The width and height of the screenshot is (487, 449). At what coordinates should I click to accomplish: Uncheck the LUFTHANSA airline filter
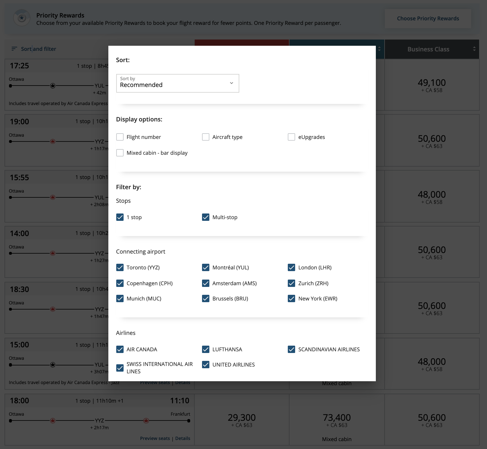[206, 349]
